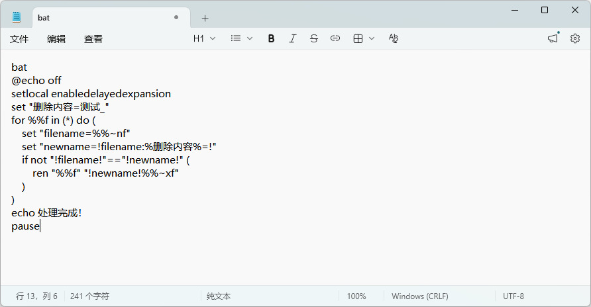Click the 'ren "%%f"' line
Image resolution: width=591 pixels, height=307 pixels.
pos(105,173)
